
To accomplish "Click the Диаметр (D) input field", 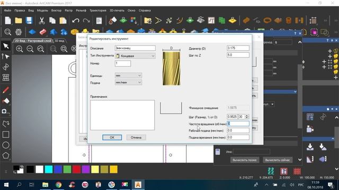I will click(238, 48).
